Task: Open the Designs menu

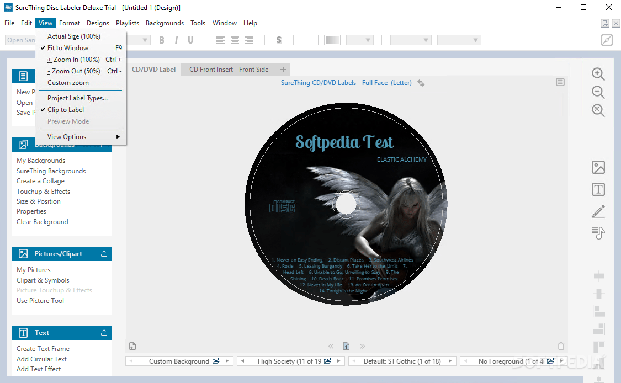Action: tap(98, 23)
